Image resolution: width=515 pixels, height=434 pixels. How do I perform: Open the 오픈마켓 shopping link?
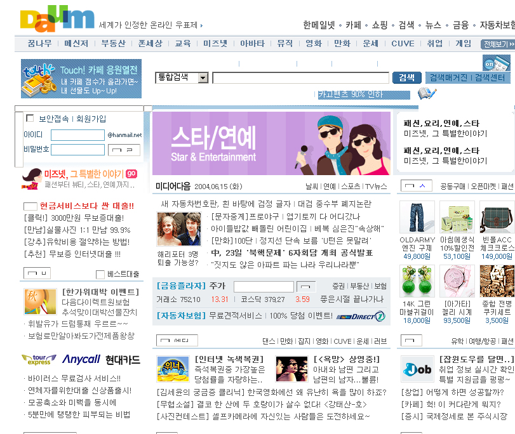pyautogui.click(x=483, y=187)
